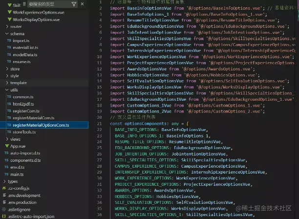Open env.d.ts file

[18, 167]
